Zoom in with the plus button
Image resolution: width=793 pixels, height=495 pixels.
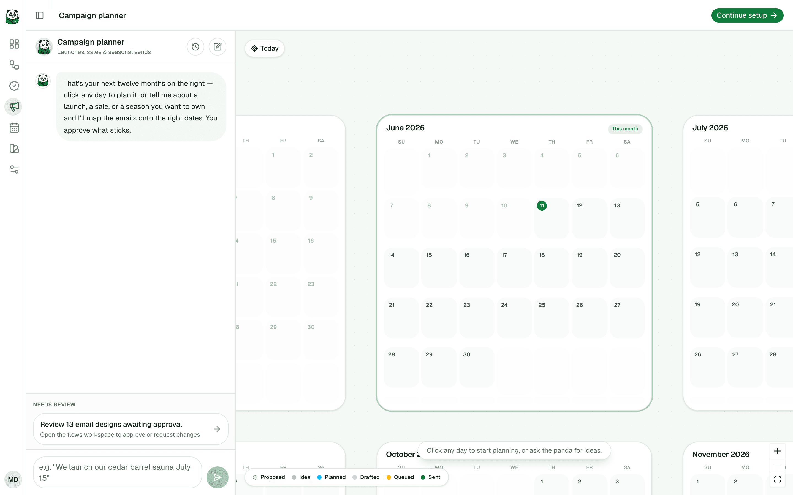[777, 451]
